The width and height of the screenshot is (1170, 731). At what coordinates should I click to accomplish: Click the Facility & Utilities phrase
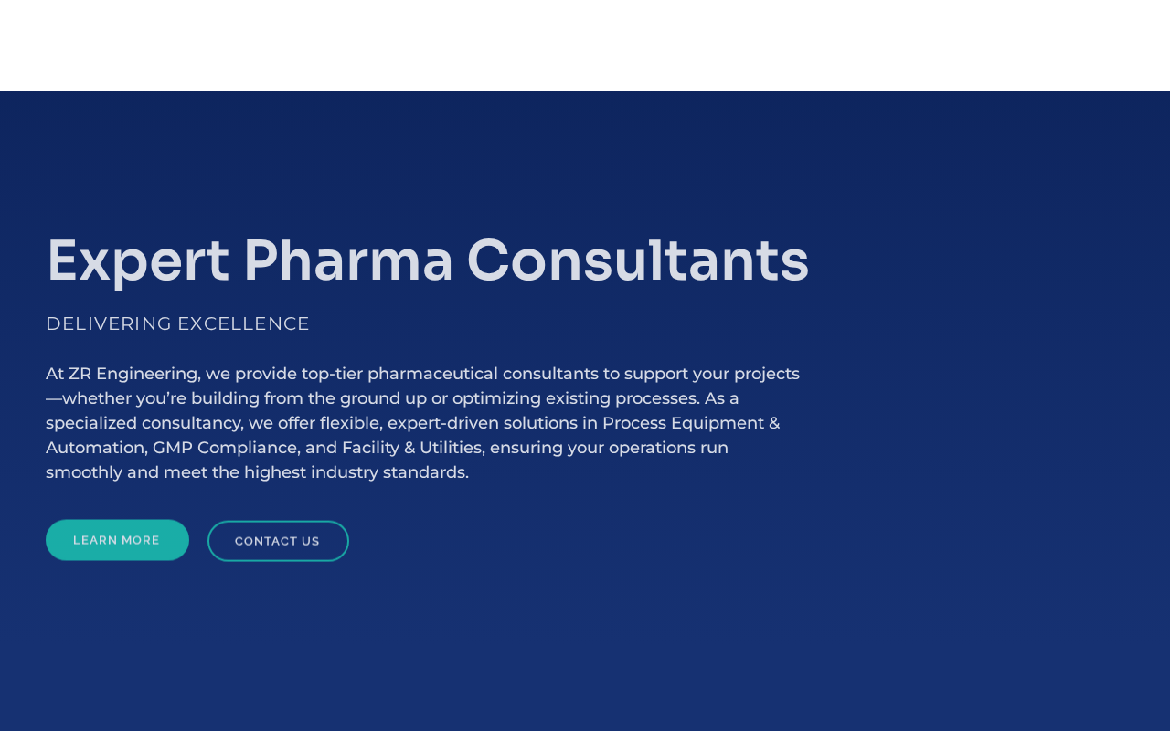[x=411, y=448]
